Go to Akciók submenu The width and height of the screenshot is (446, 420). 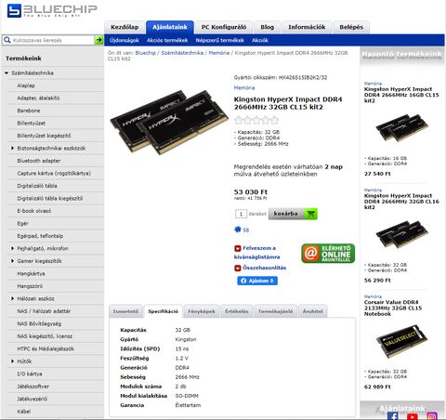(x=260, y=40)
